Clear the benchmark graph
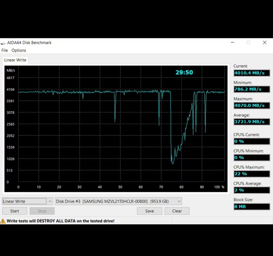Image resolution: width=273 pixels, height=256 pixels. 177,211
